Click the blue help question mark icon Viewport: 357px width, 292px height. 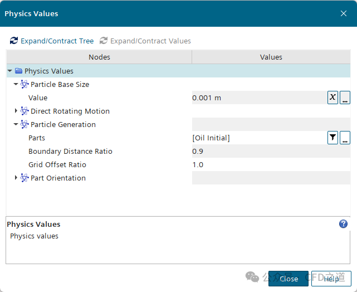pyautogui.click(x=343, y=224)
